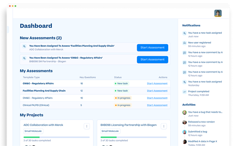233x146 pixels.
Task: Open ADC Collaboration with Merck project title
Action: pos(43,125)
